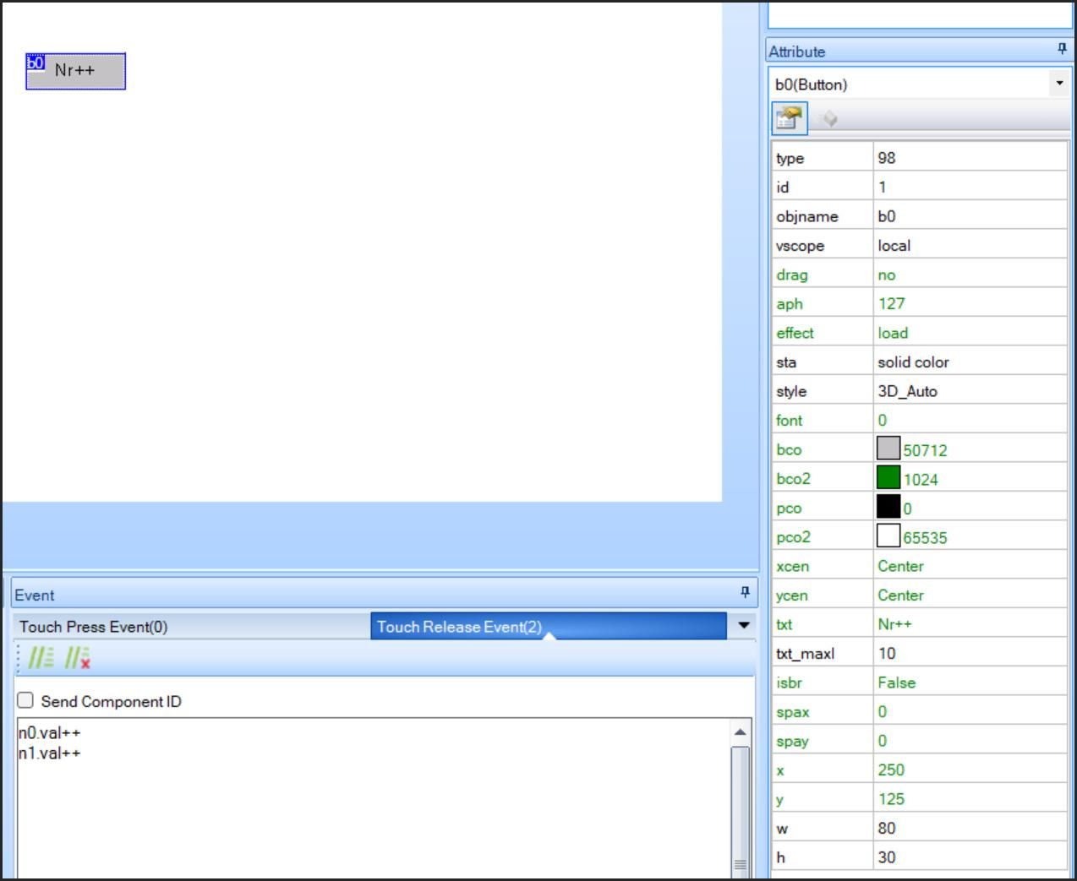Click the type value 98
Screen dimensions: 1077x881
point(970,158)
